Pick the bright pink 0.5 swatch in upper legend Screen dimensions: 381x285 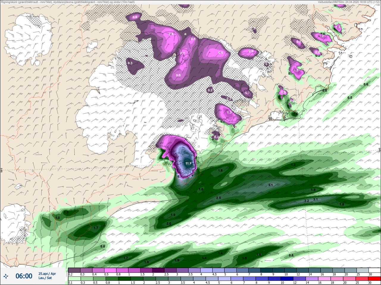(111, 270)
